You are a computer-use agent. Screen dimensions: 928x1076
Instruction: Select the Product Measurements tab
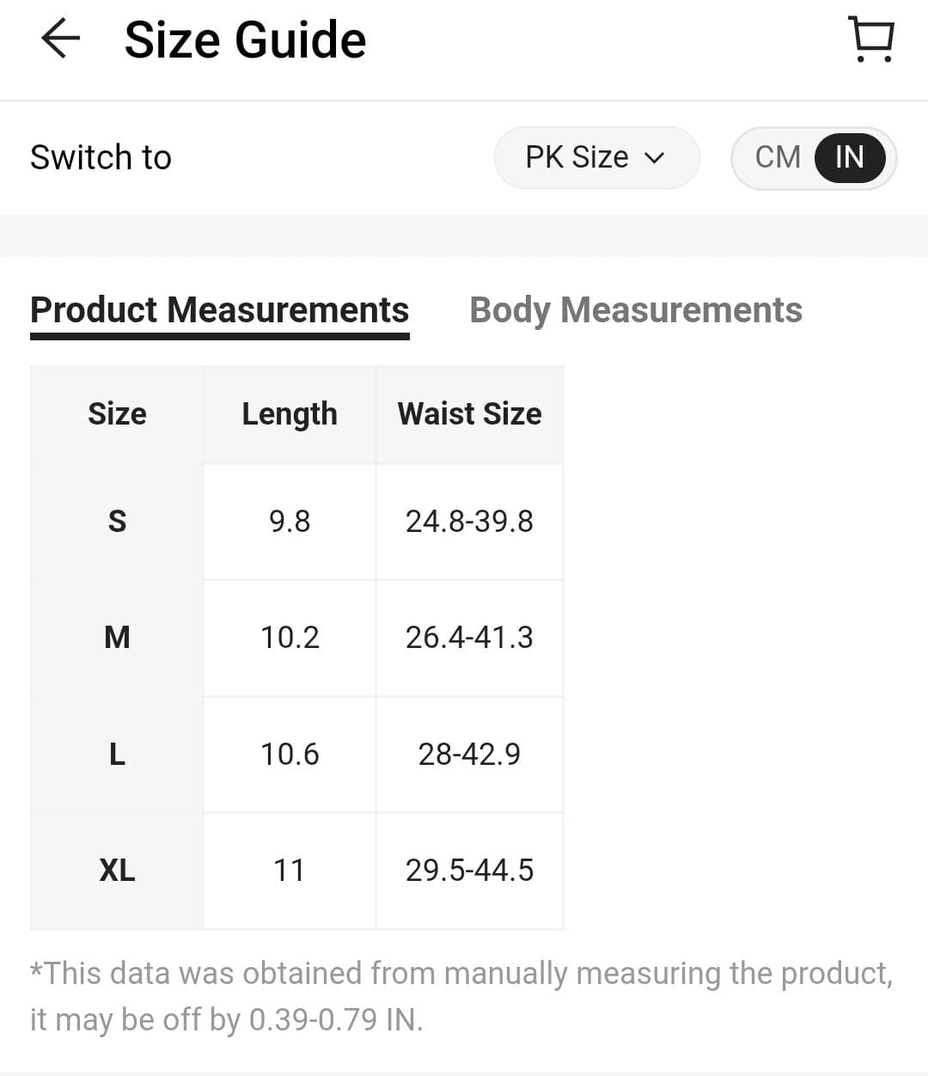pyautogui.click(x=219, y=310)
